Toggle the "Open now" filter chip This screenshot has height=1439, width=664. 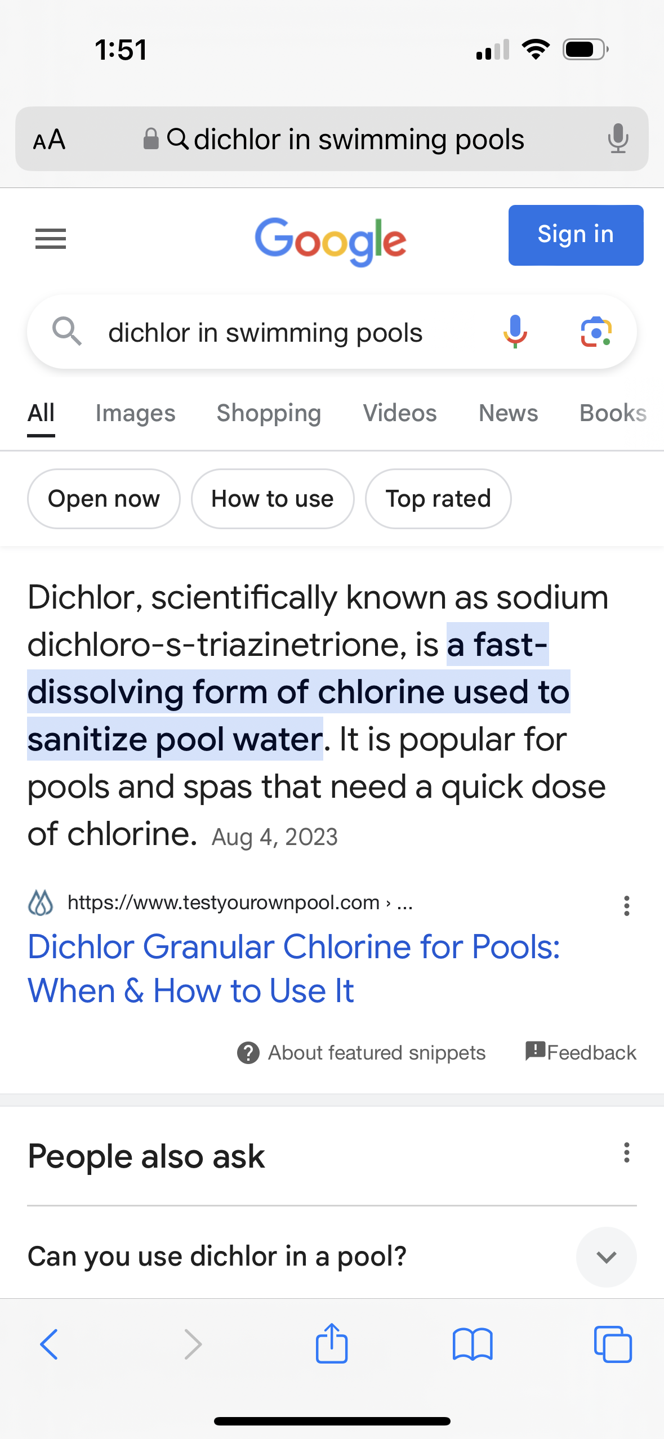tap(104, 499)
